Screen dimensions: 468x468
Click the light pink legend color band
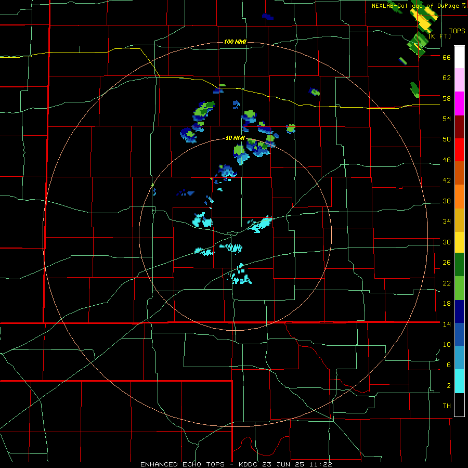click(459, 80)
